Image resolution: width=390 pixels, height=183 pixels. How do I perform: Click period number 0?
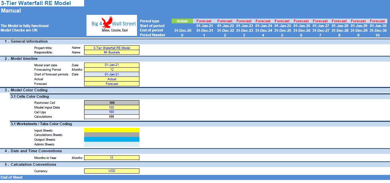coord(182,35)
